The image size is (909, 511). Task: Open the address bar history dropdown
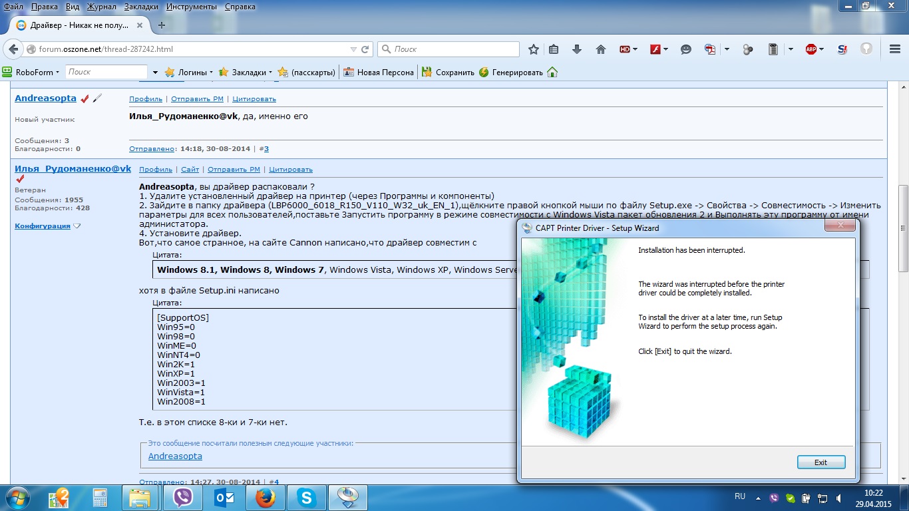click(x=353, y=49)
